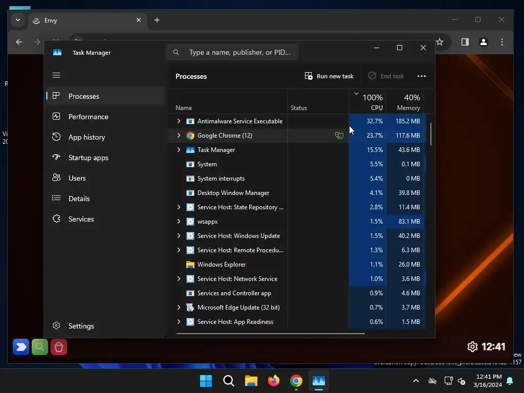524x393 pixels.
Task: Show hidden system tray icons
Action: pyautogui.click(x=416, y=381)
